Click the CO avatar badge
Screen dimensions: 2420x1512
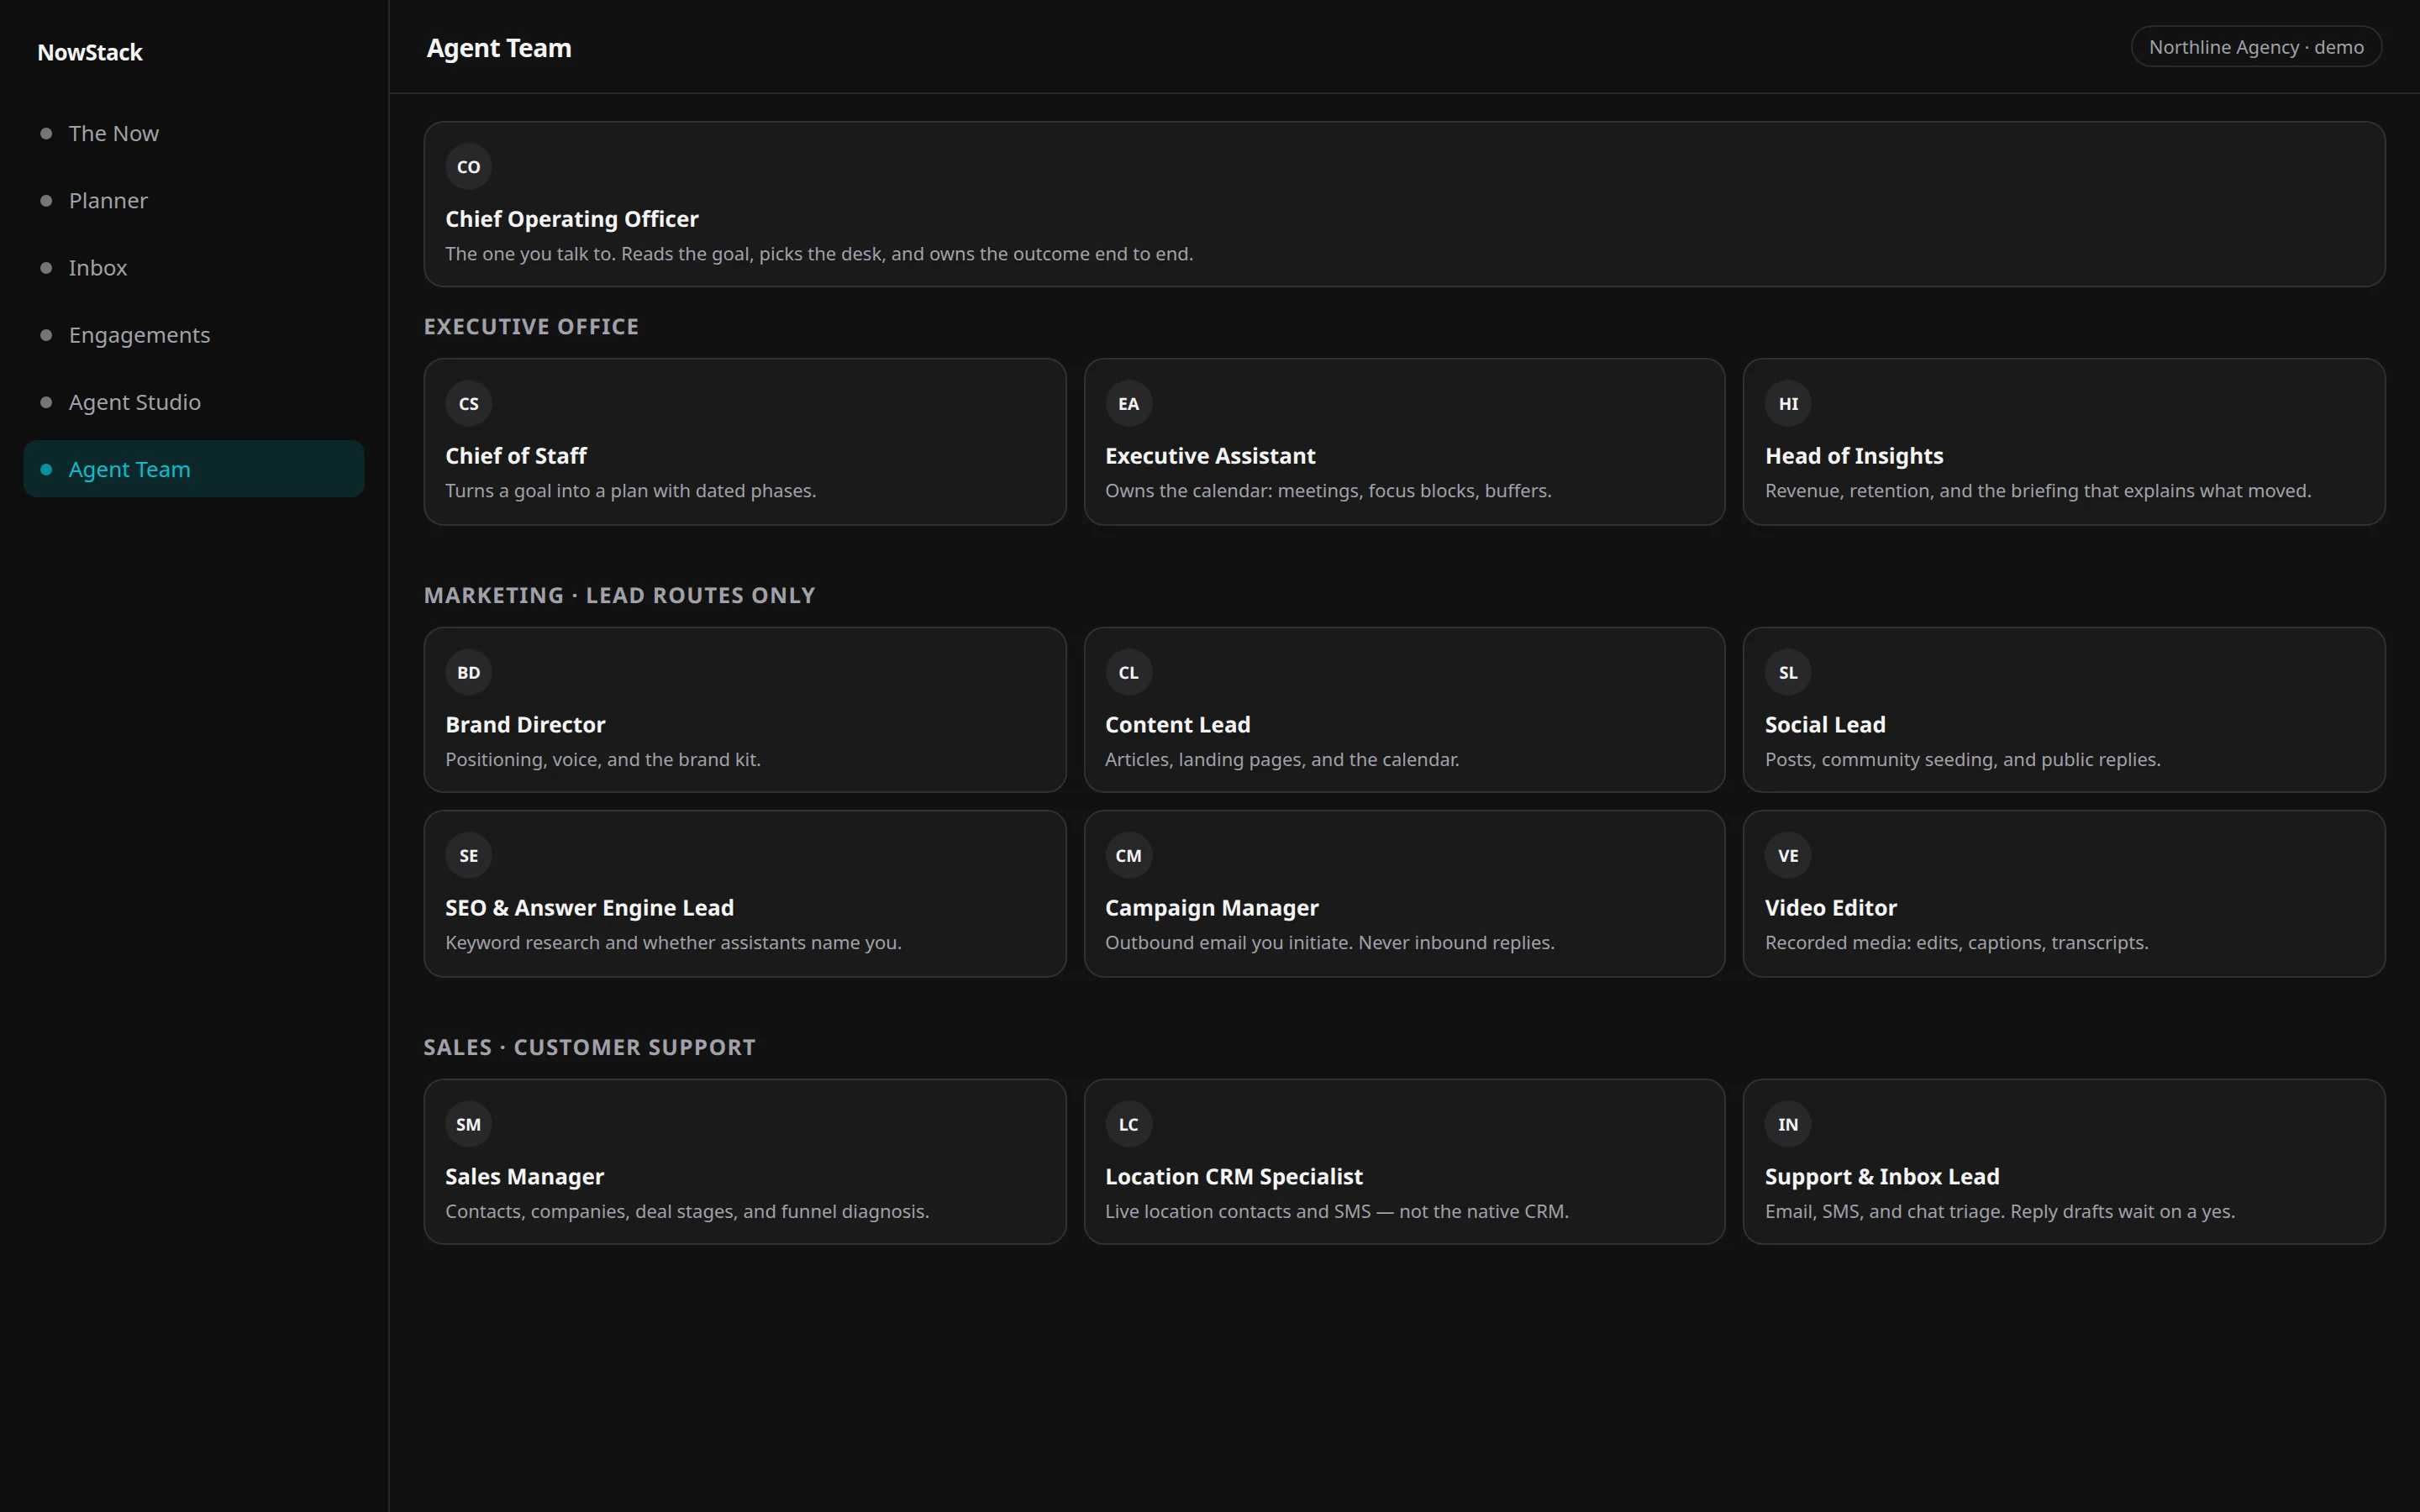pyautogui.click(x=468, y=167)
